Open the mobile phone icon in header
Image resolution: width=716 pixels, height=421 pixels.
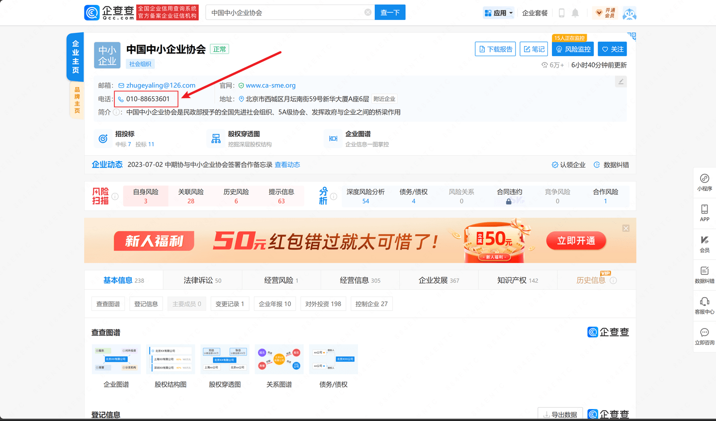[x=561, y=13]
